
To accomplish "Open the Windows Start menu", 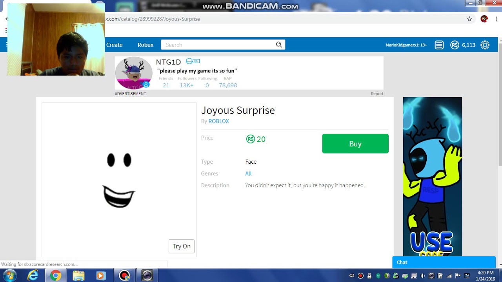I will [x=9, y=275].
